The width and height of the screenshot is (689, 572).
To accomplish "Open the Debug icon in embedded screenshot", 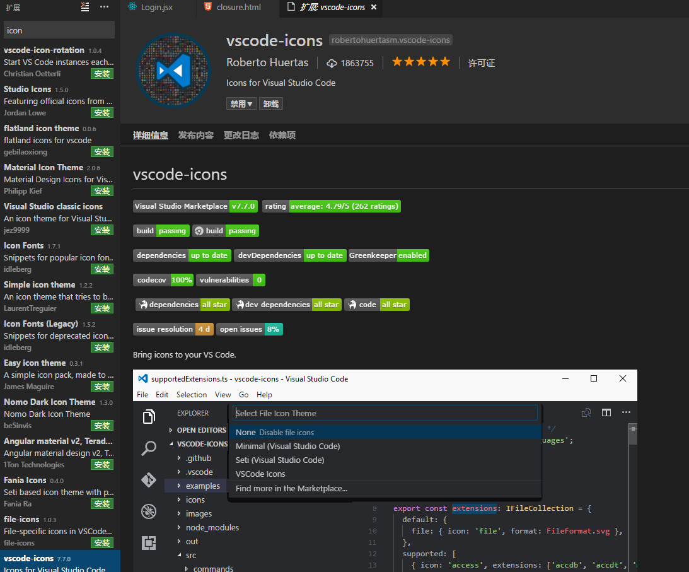I will pyautogui.click(x=149, y=511).
